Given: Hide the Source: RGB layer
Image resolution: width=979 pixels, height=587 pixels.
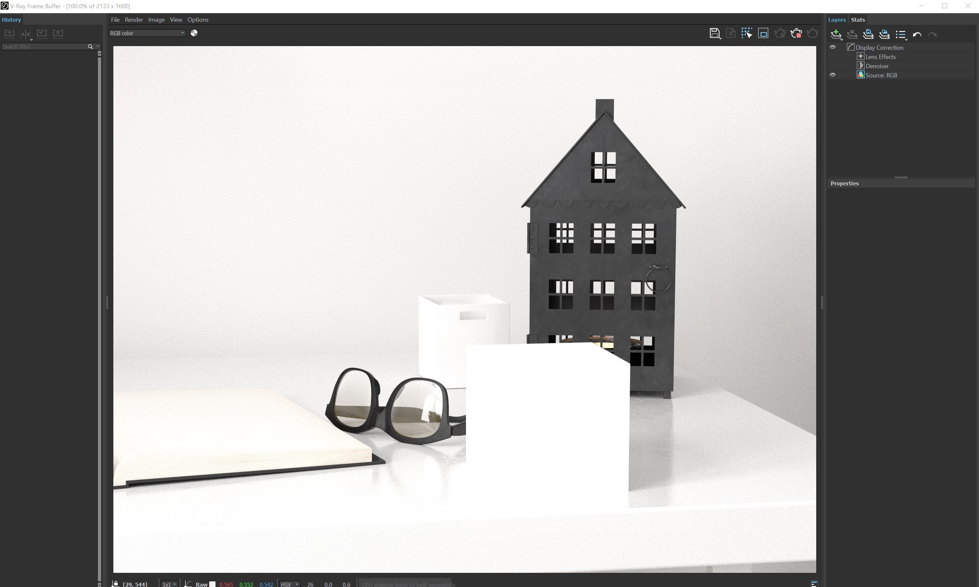Looking at the screenshot, I should click(832, 75).
